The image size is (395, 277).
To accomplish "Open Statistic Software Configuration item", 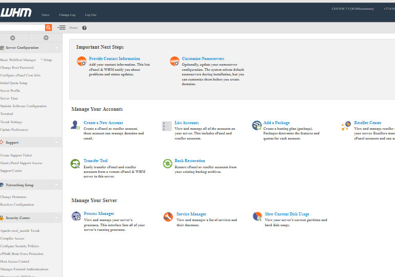I will 24,106.
